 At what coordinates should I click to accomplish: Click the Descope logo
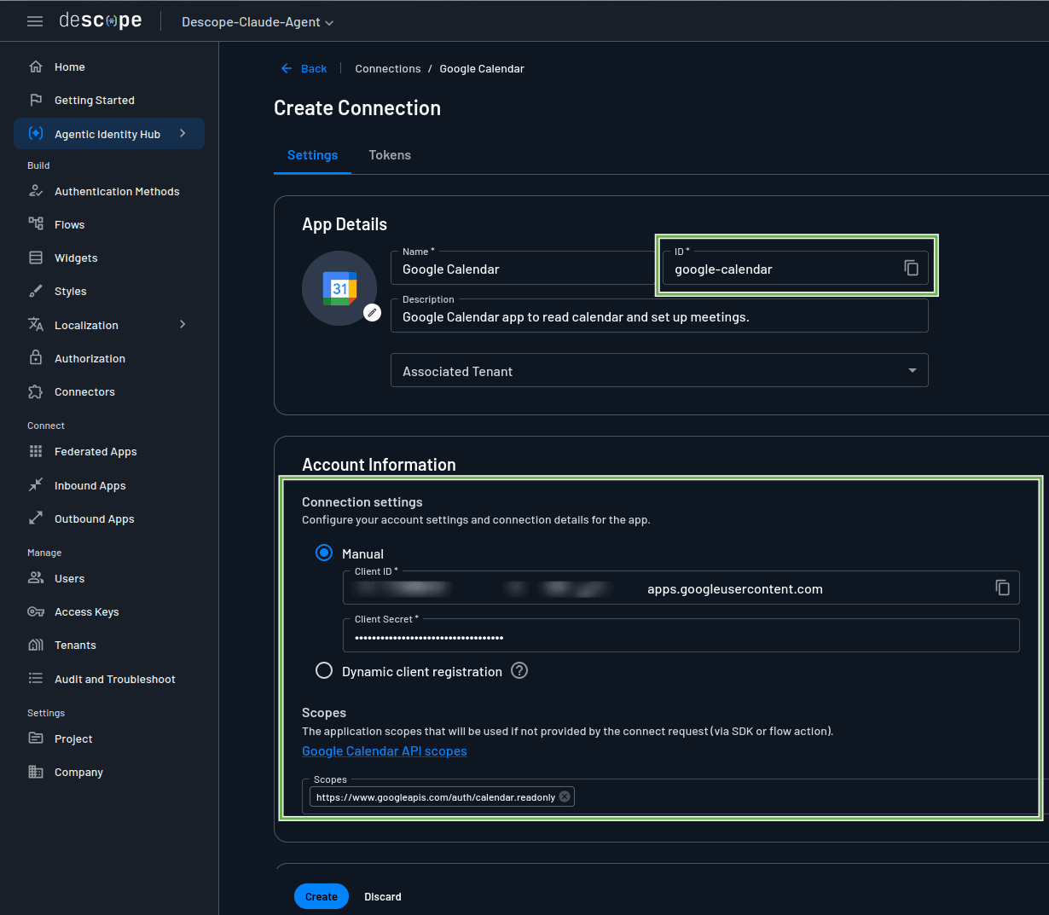pos(101,20)
